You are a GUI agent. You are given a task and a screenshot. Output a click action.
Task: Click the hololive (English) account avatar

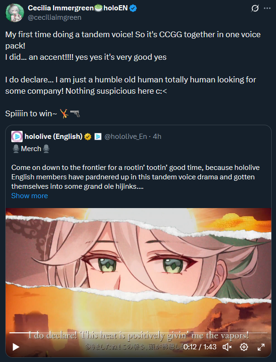point(17,137)
